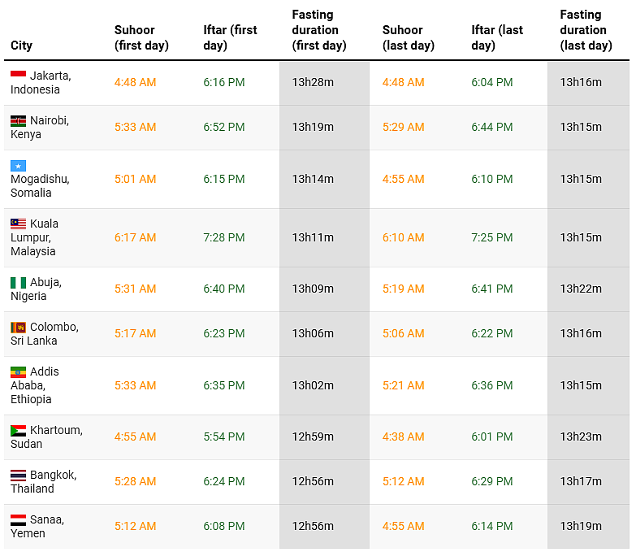Select Nairobi's 5:33 AM suhoor time

coord(135,127)
